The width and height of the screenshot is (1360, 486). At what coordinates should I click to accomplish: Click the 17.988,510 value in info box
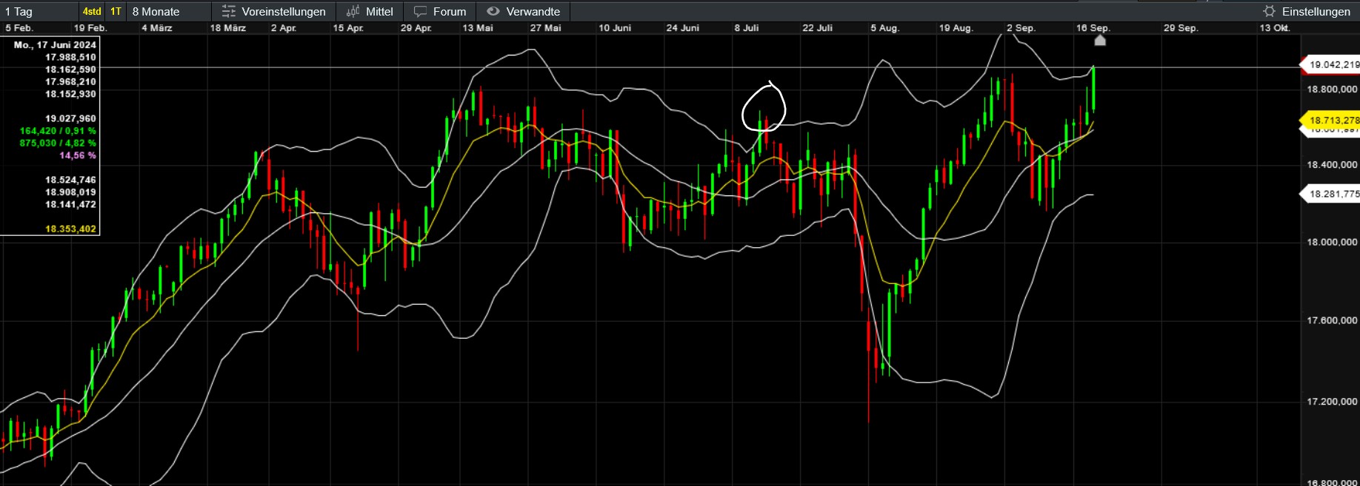(x=70, y=57)
